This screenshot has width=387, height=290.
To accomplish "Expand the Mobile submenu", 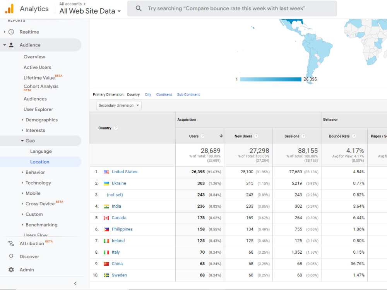I will pos(22,193).
